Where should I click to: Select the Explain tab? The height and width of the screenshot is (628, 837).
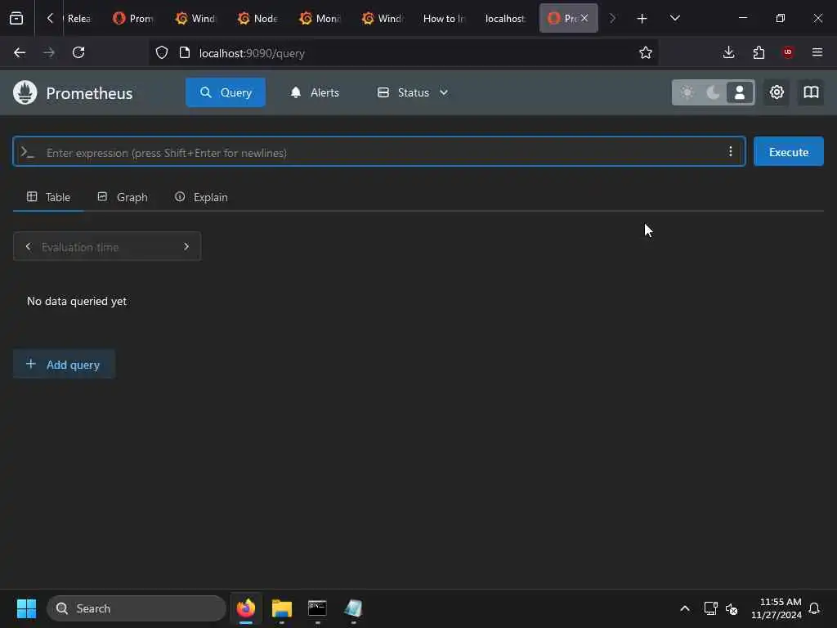[x=201, y=197]
